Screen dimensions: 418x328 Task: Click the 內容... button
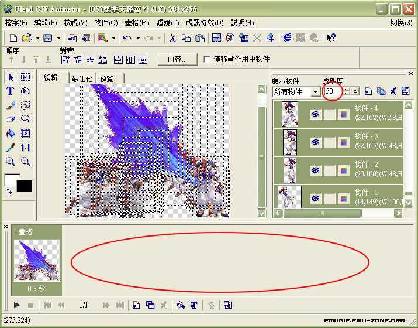[x=178, y=59]
